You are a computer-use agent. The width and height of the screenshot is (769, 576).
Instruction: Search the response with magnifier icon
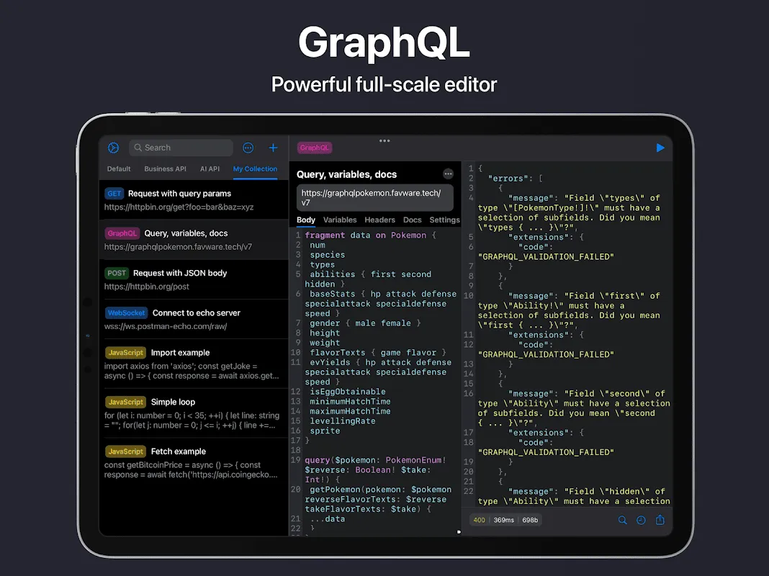pyautogui.click(x=622, y=520)
